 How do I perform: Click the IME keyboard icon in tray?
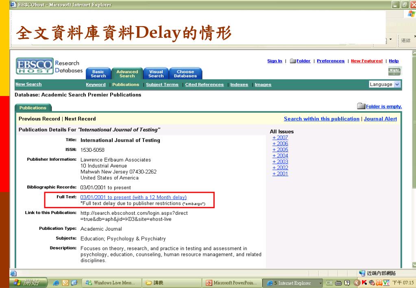338,283
